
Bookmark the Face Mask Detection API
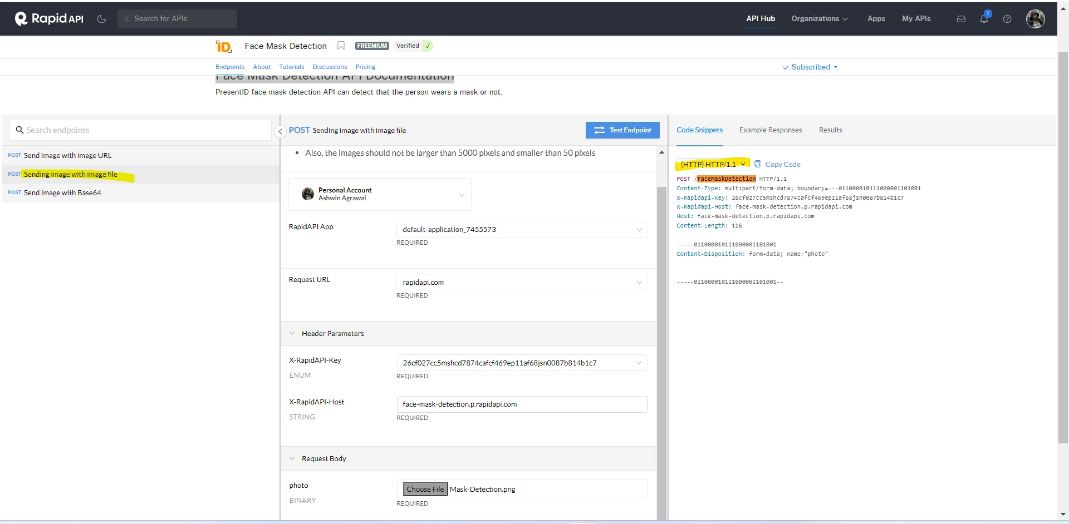(341, 46)
